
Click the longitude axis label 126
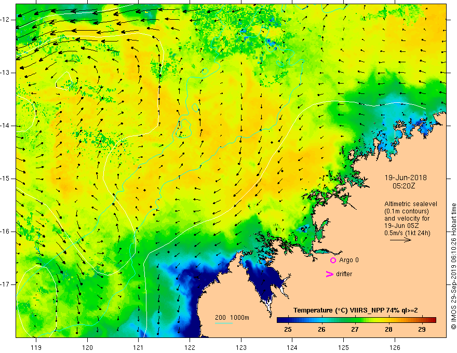point(395,347)
